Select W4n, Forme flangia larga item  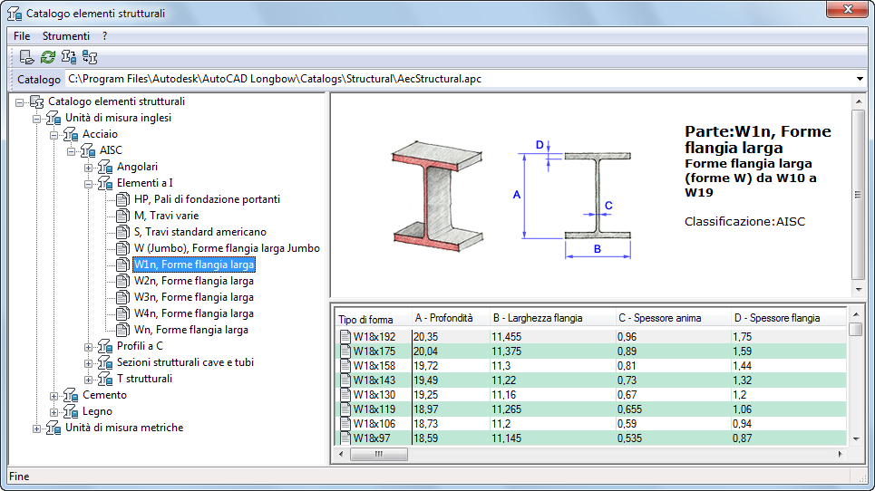coord(194,313)
